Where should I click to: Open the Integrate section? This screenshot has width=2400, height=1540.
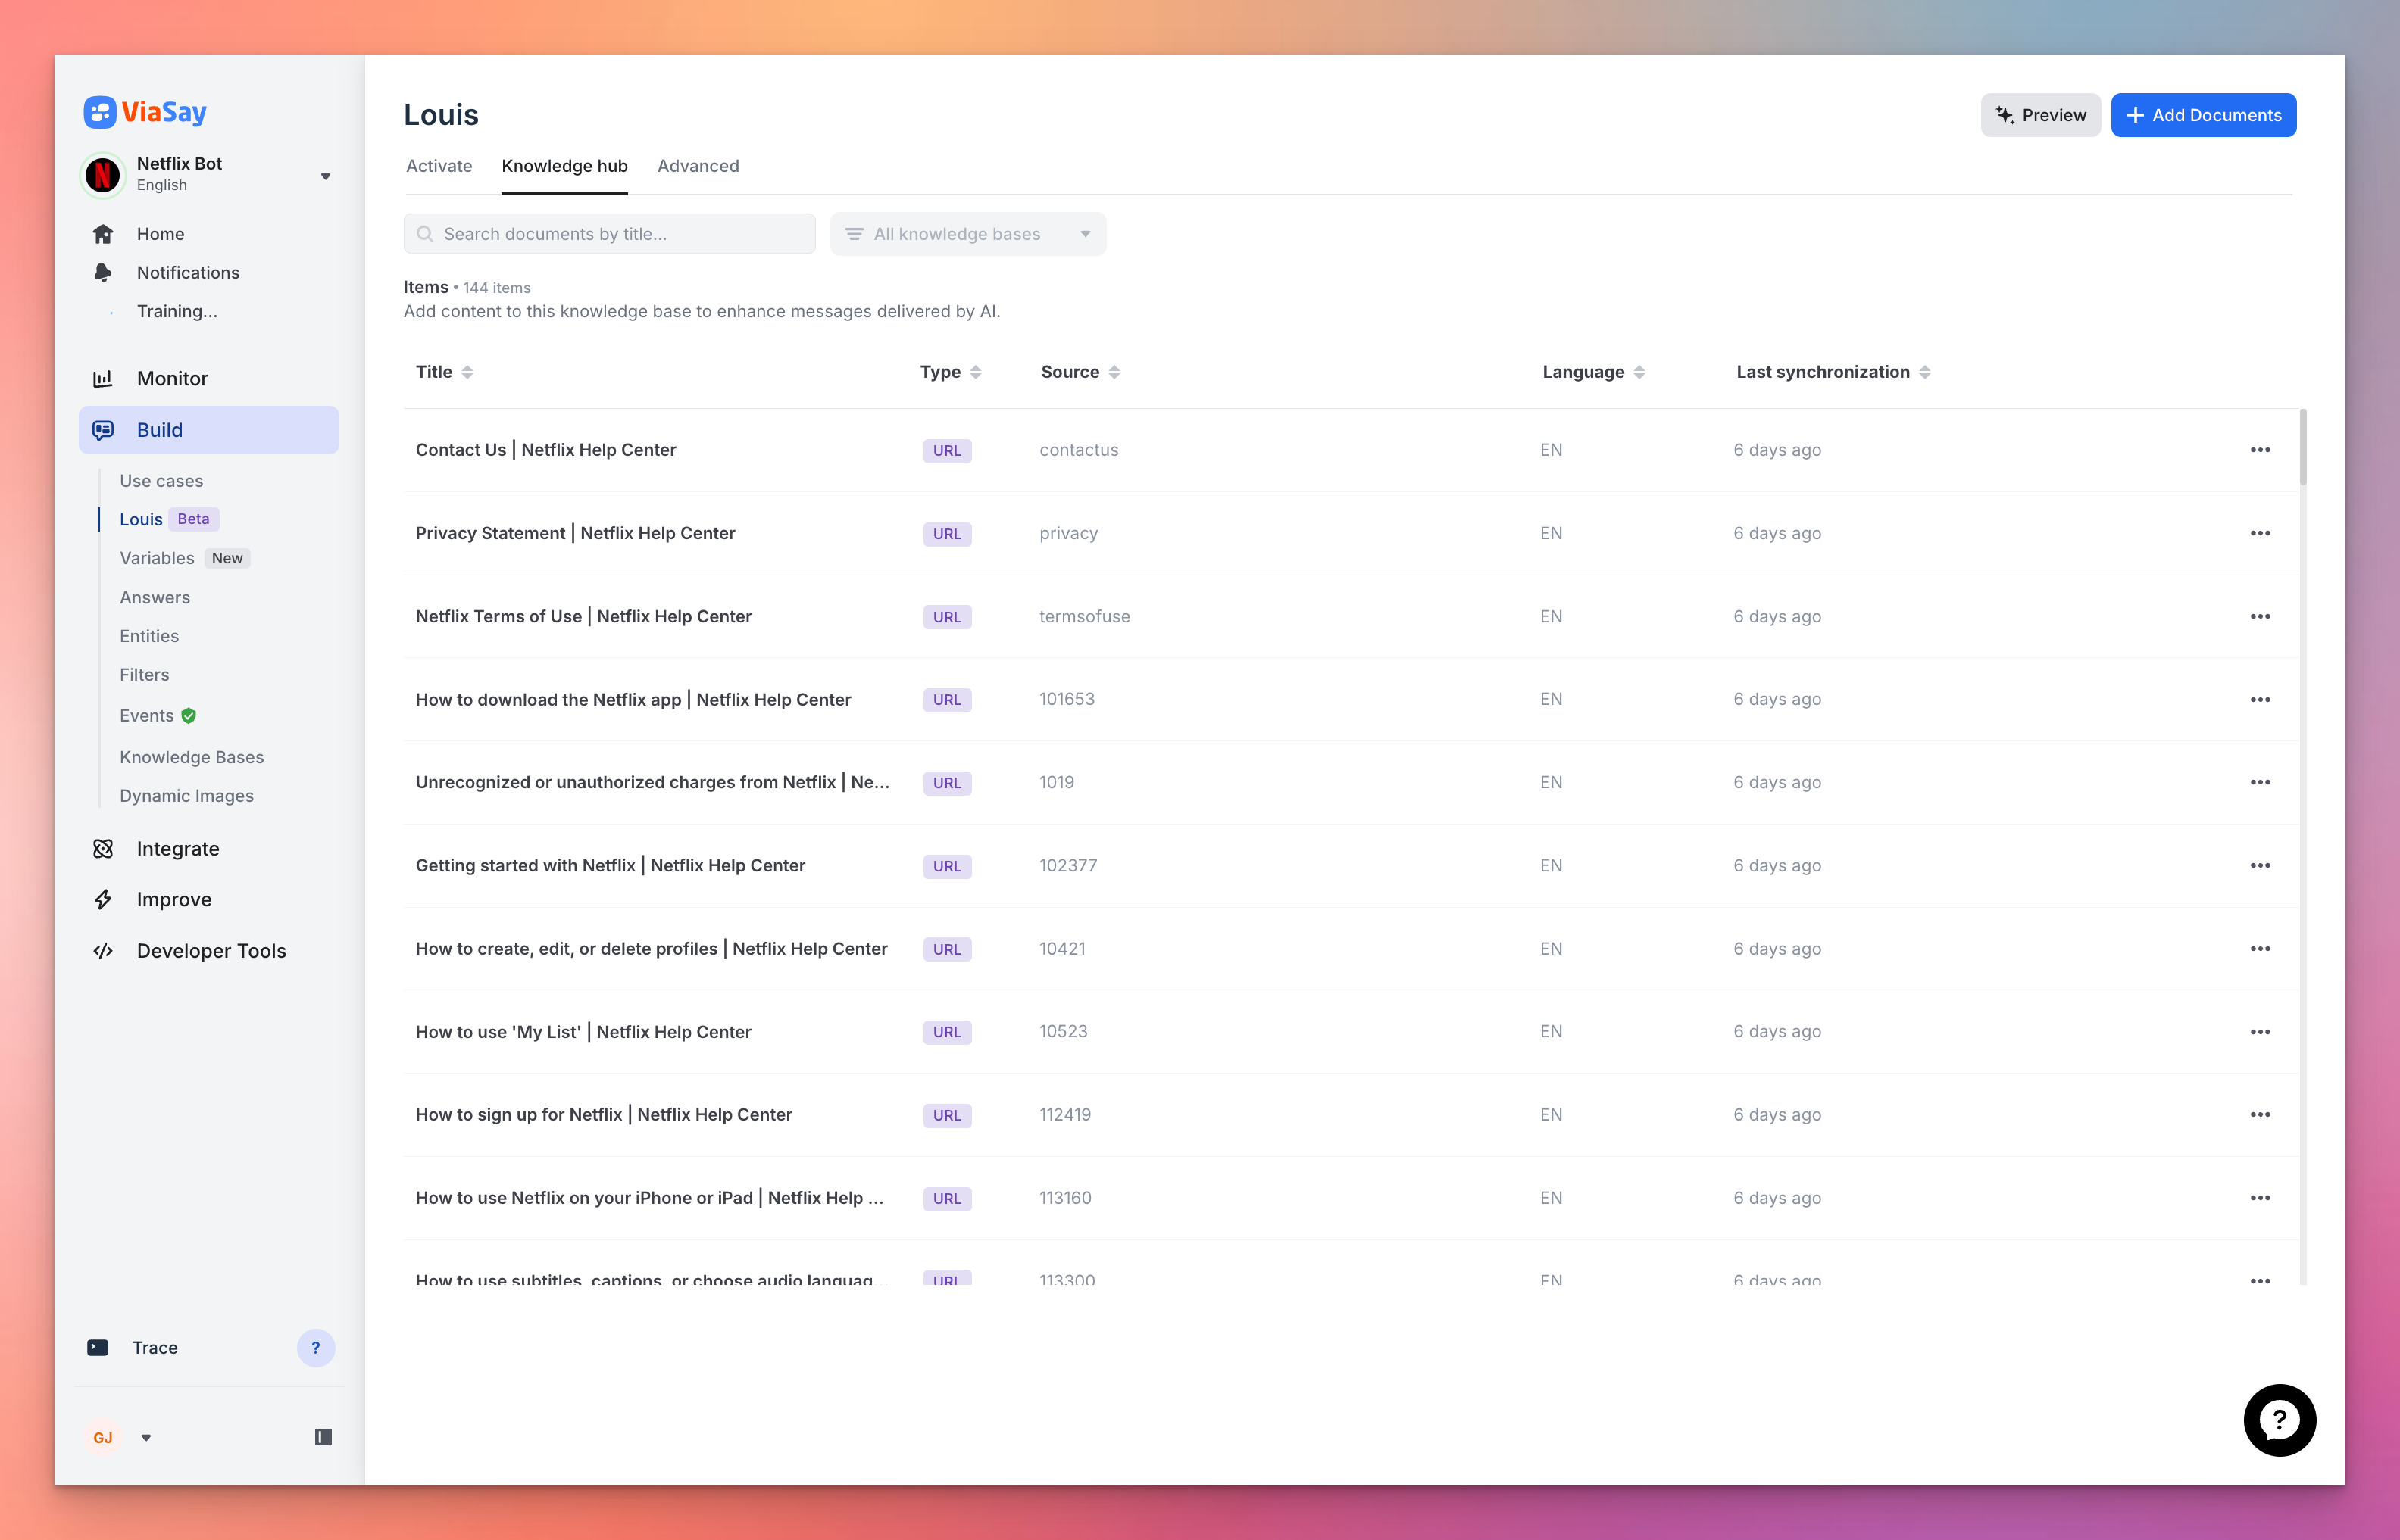(178, 849)
